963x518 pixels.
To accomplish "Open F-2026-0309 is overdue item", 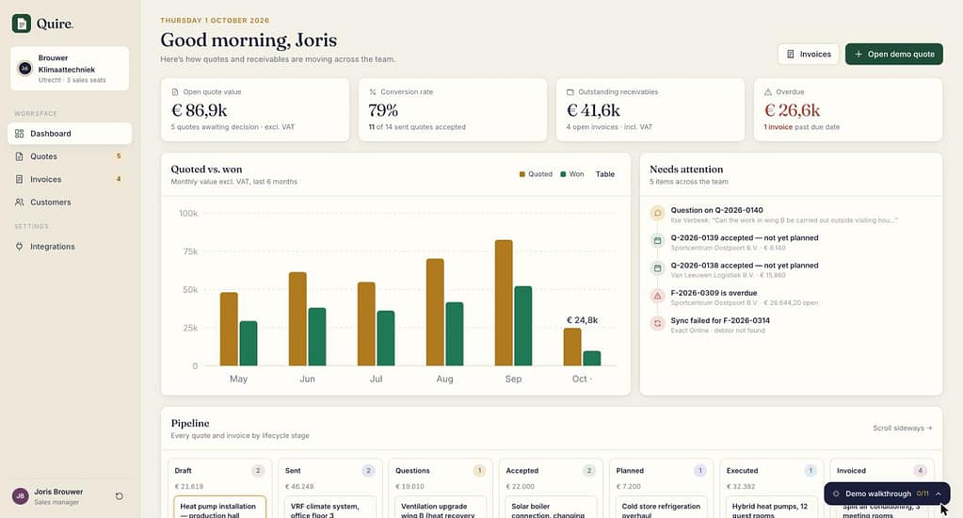I will (791, 297).
